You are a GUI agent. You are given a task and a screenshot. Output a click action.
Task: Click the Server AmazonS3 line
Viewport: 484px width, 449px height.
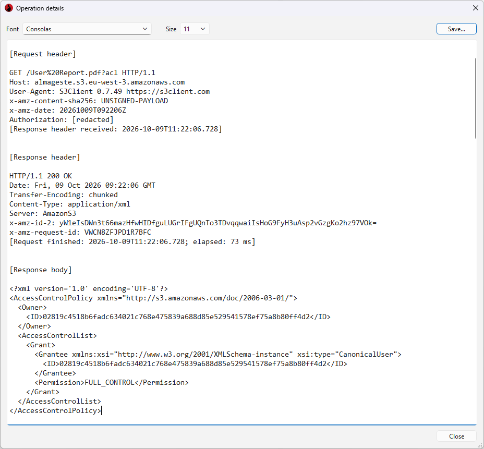click(43, 213)
